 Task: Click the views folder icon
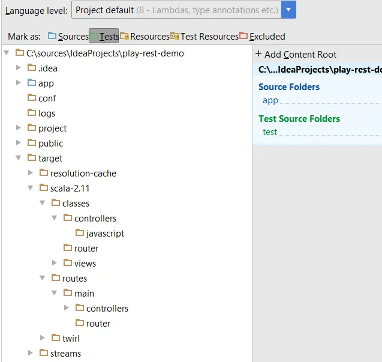click(68, 263)
